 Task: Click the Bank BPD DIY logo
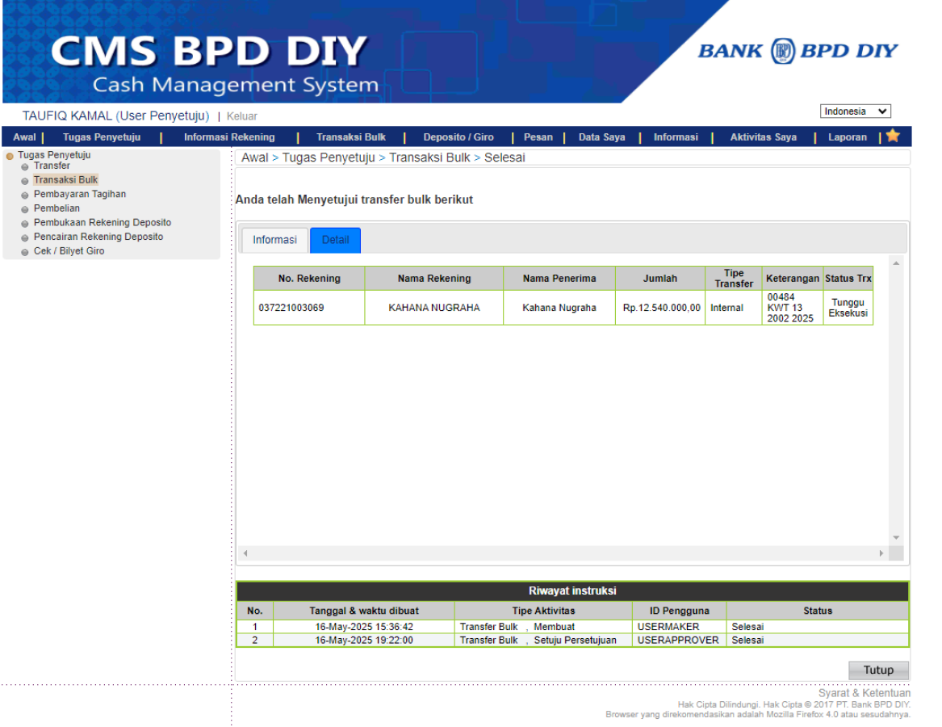click(798, 51)
